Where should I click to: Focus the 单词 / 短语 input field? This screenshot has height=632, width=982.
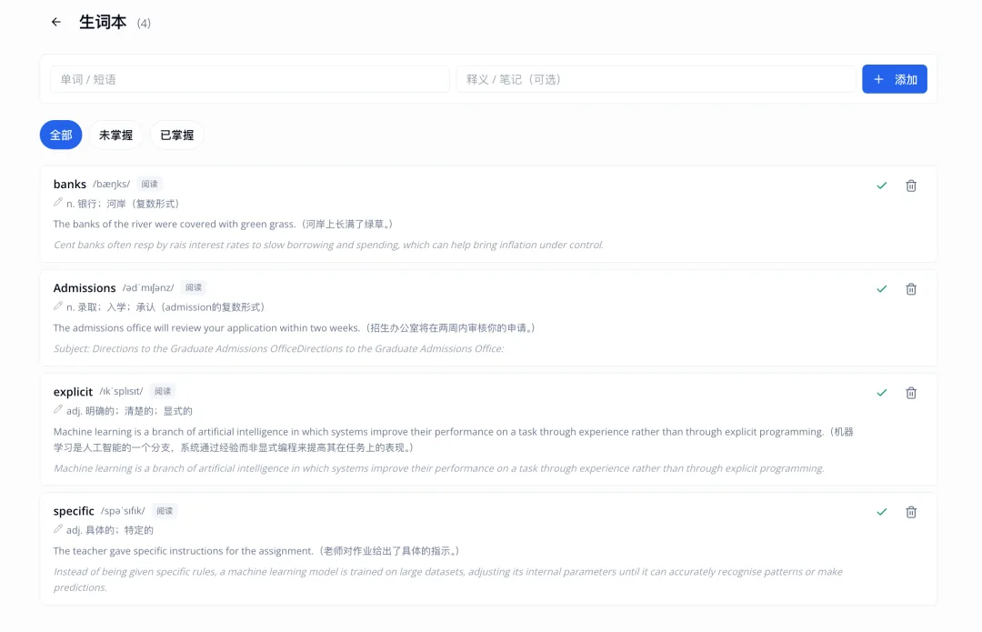[250, 79]
